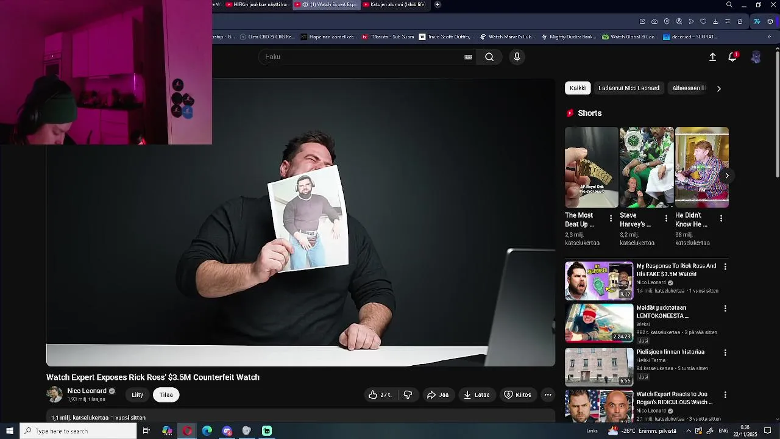Open more actions menu beside Kiitos
This screenshot has width=780, height=439.
pyautogui.click(x=548, y=395)
